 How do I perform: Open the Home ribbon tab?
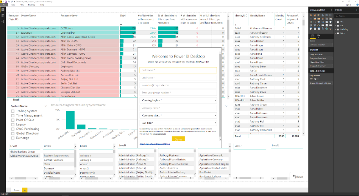[13, 5]
